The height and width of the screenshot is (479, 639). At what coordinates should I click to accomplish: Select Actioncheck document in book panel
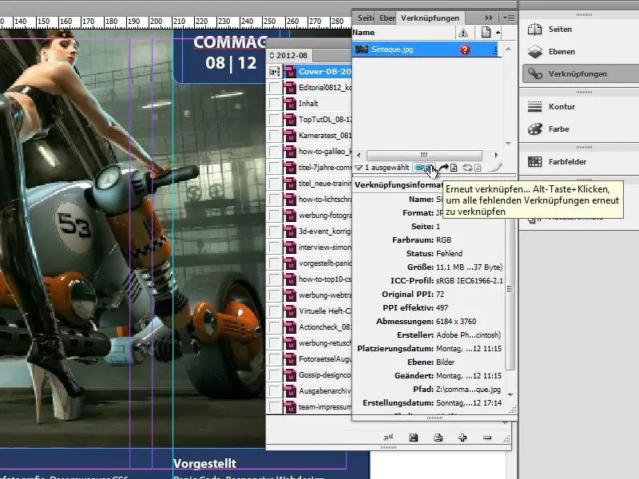[317, 327]
